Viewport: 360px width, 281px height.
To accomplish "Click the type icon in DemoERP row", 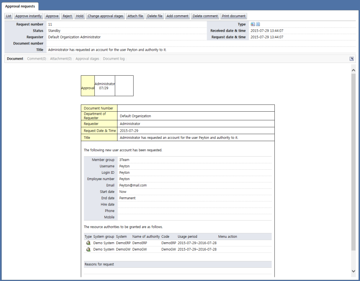I will 88,243.
